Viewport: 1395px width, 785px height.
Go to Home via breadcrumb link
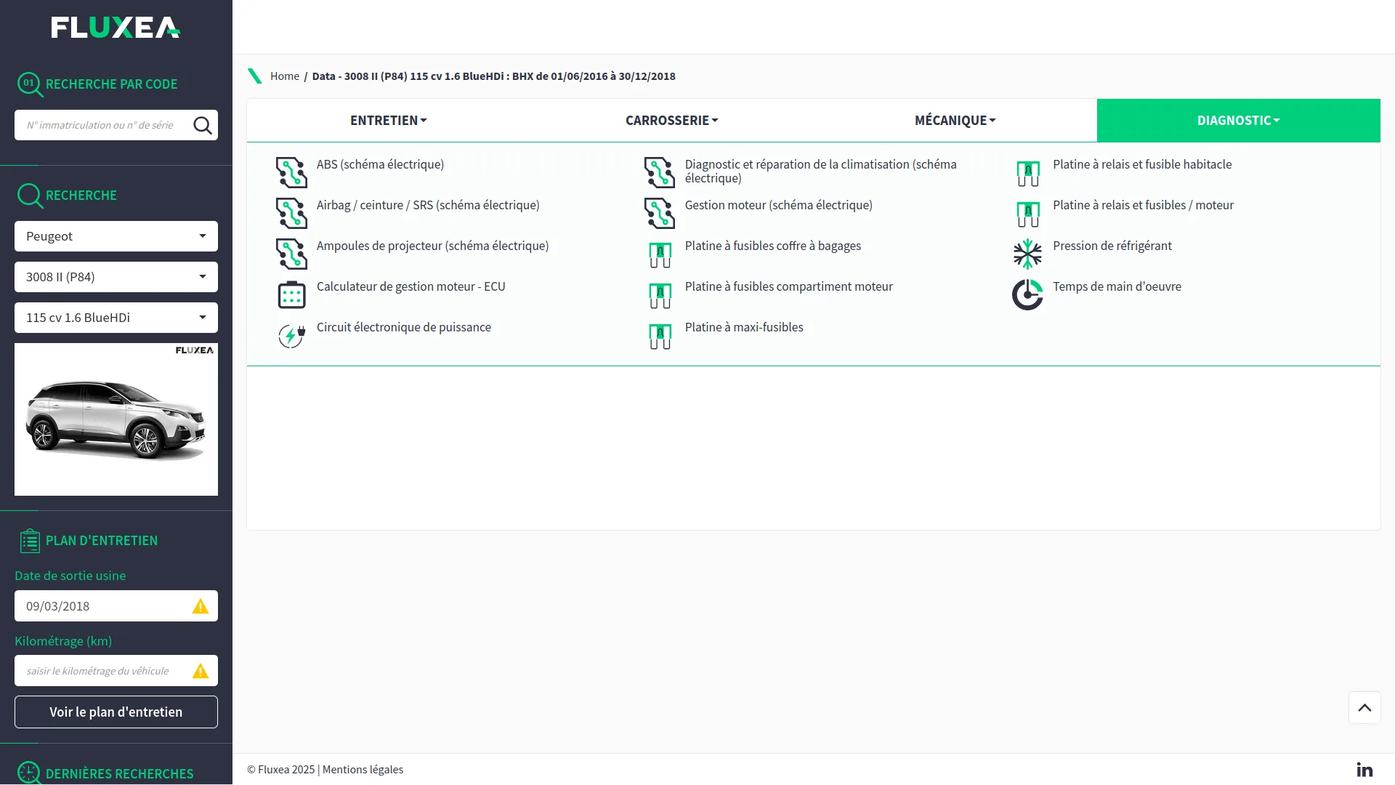[285, 76]
